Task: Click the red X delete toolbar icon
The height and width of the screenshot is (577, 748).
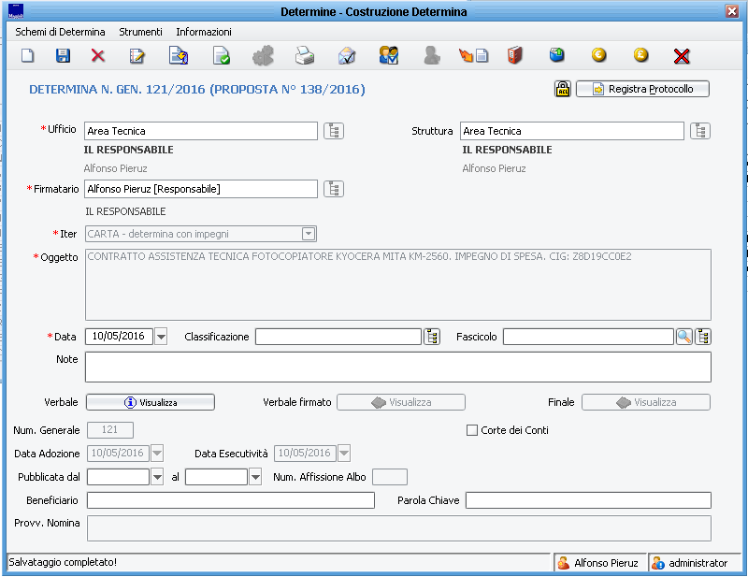Action: click(x=98, y=56)
